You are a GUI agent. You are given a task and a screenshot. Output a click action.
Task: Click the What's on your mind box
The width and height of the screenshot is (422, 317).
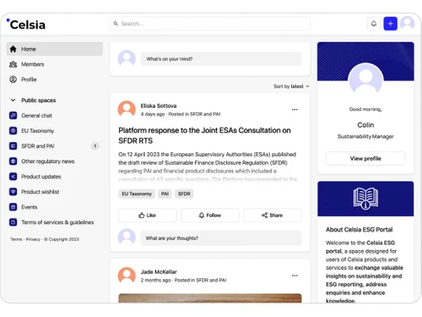221,59
